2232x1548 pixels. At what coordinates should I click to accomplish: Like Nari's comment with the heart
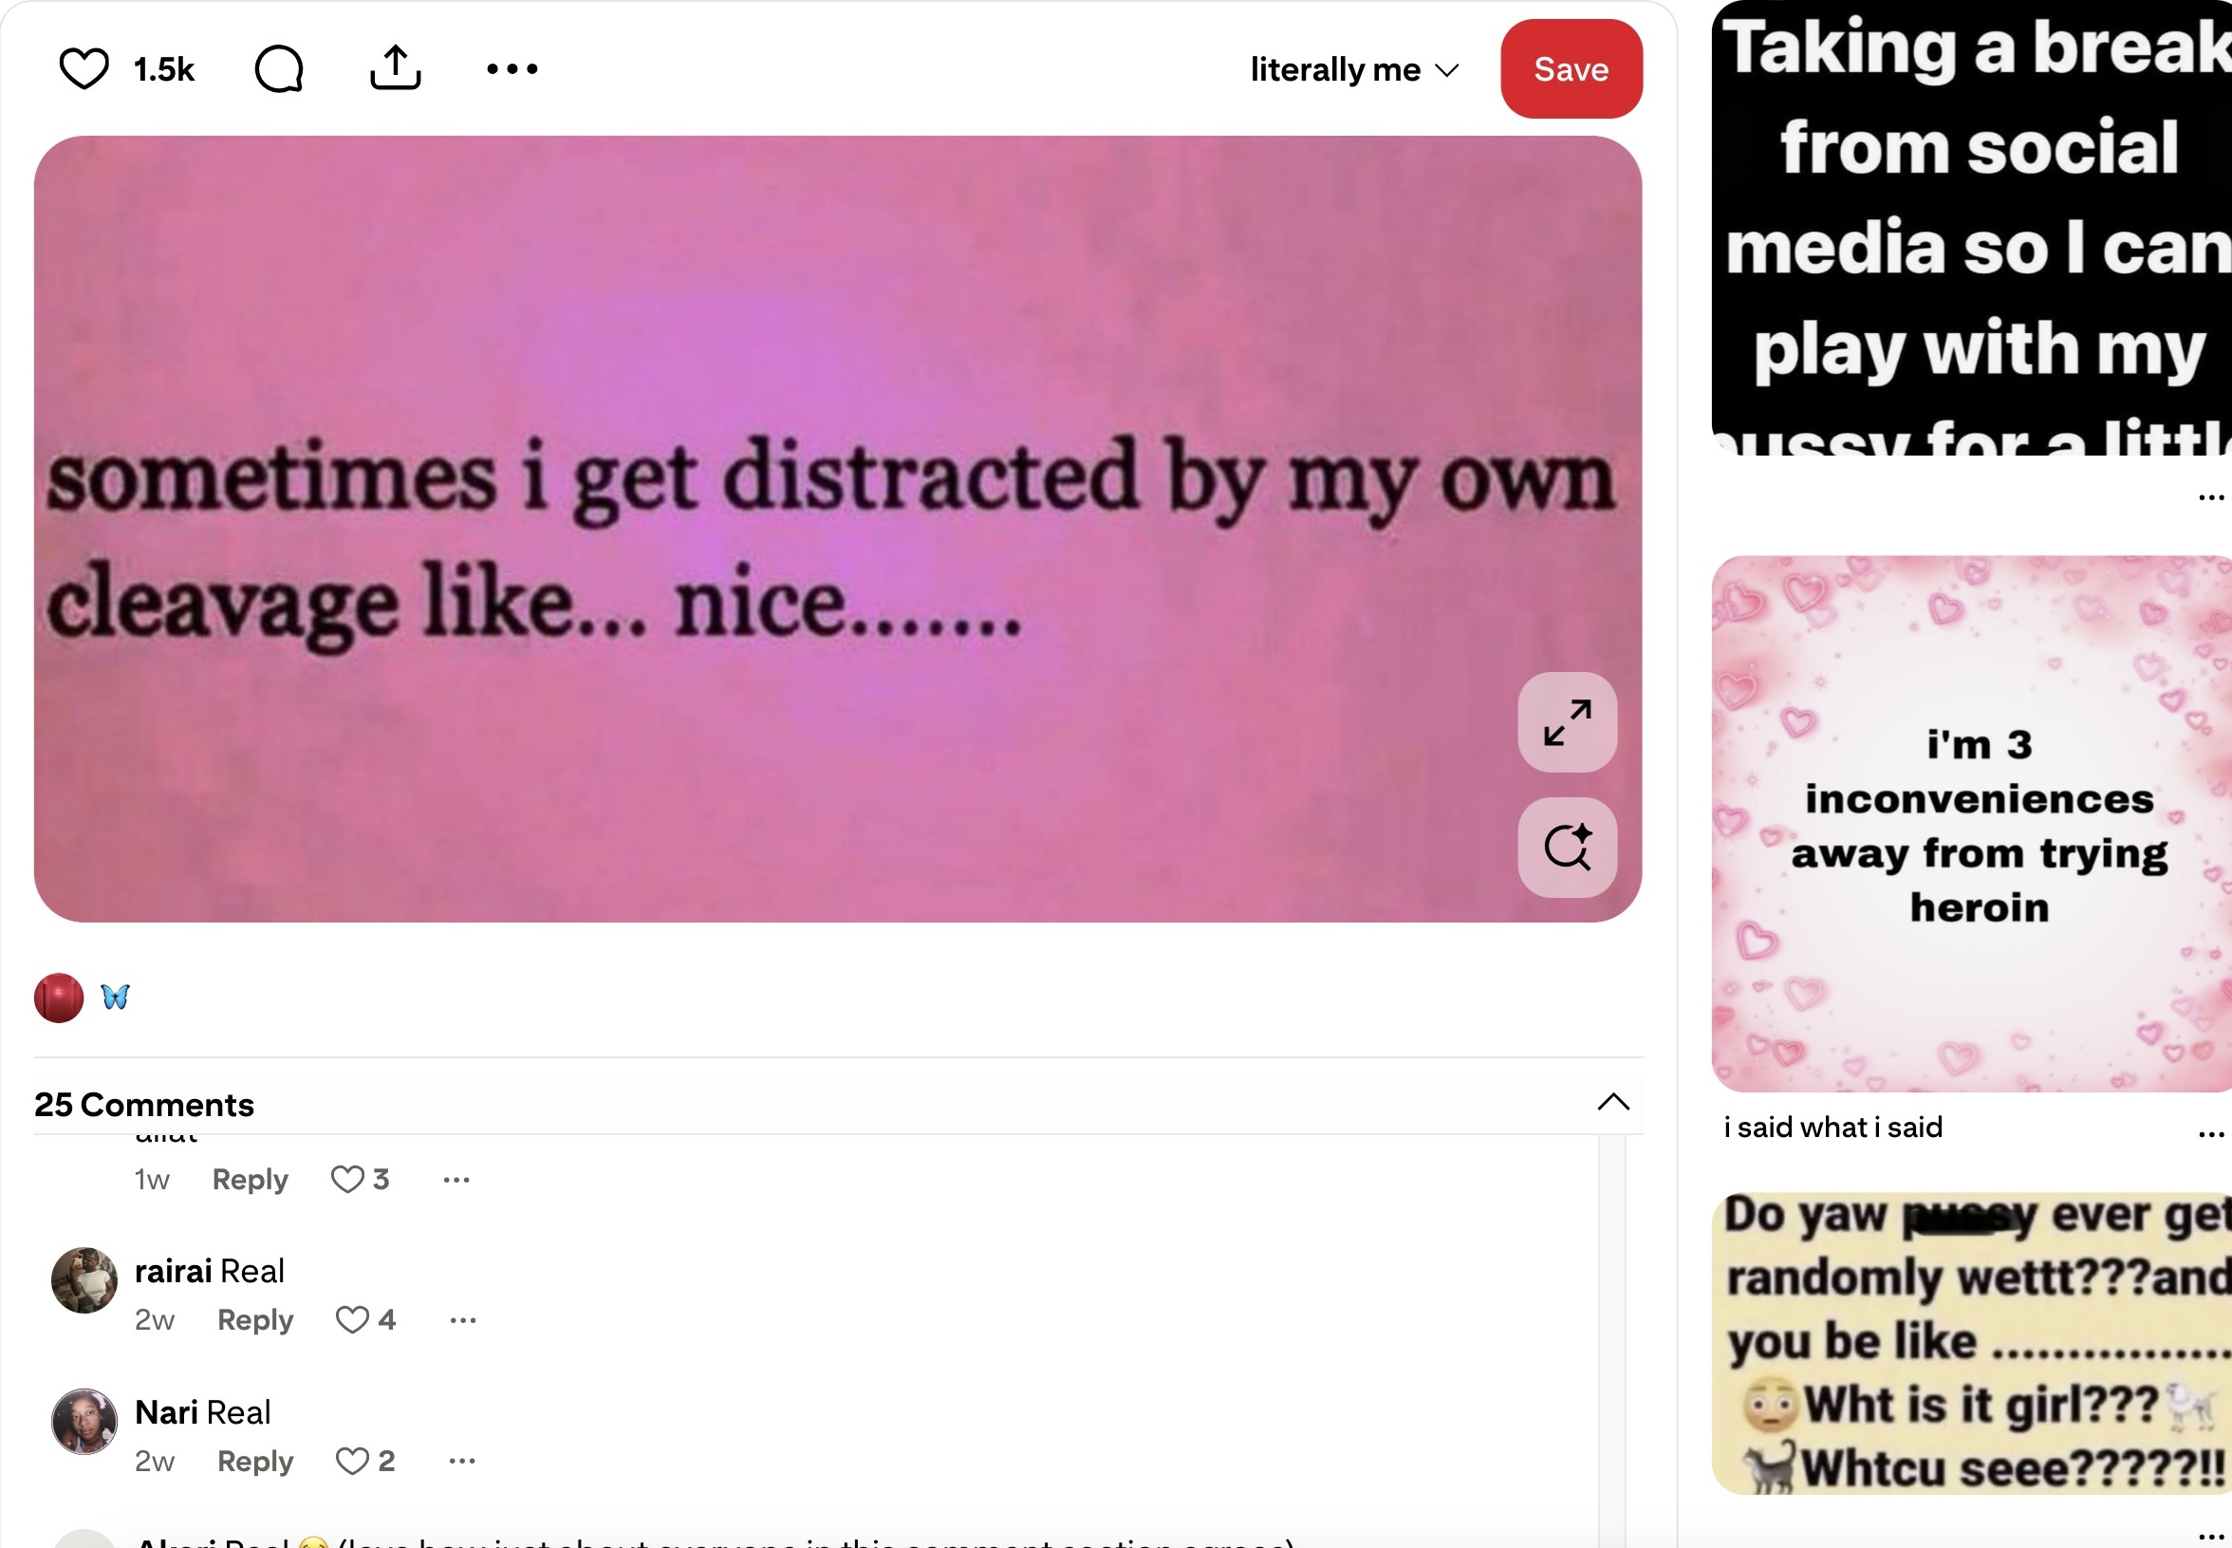coord(352,1461)
